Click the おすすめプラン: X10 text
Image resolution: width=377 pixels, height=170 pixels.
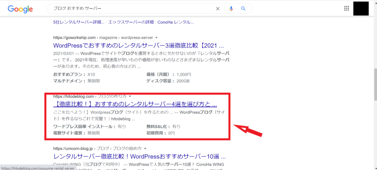coord(74,75)
